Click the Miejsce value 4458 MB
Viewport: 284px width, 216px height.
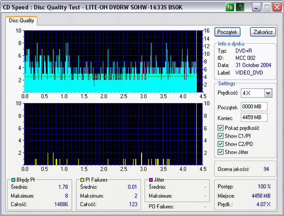coord(261,196)
